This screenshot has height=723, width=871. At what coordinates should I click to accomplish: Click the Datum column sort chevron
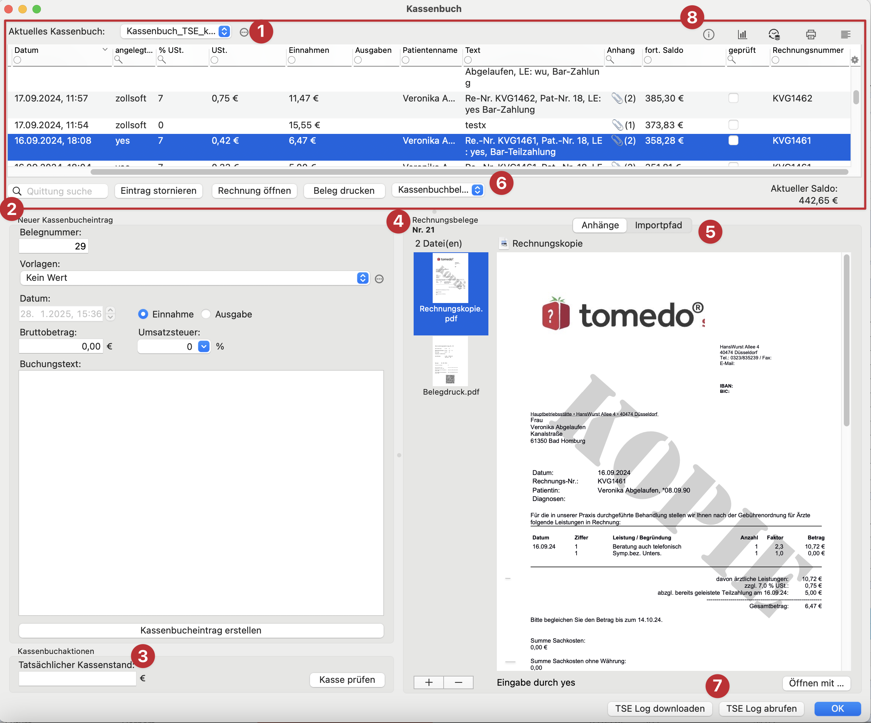[x=105, y=50]
